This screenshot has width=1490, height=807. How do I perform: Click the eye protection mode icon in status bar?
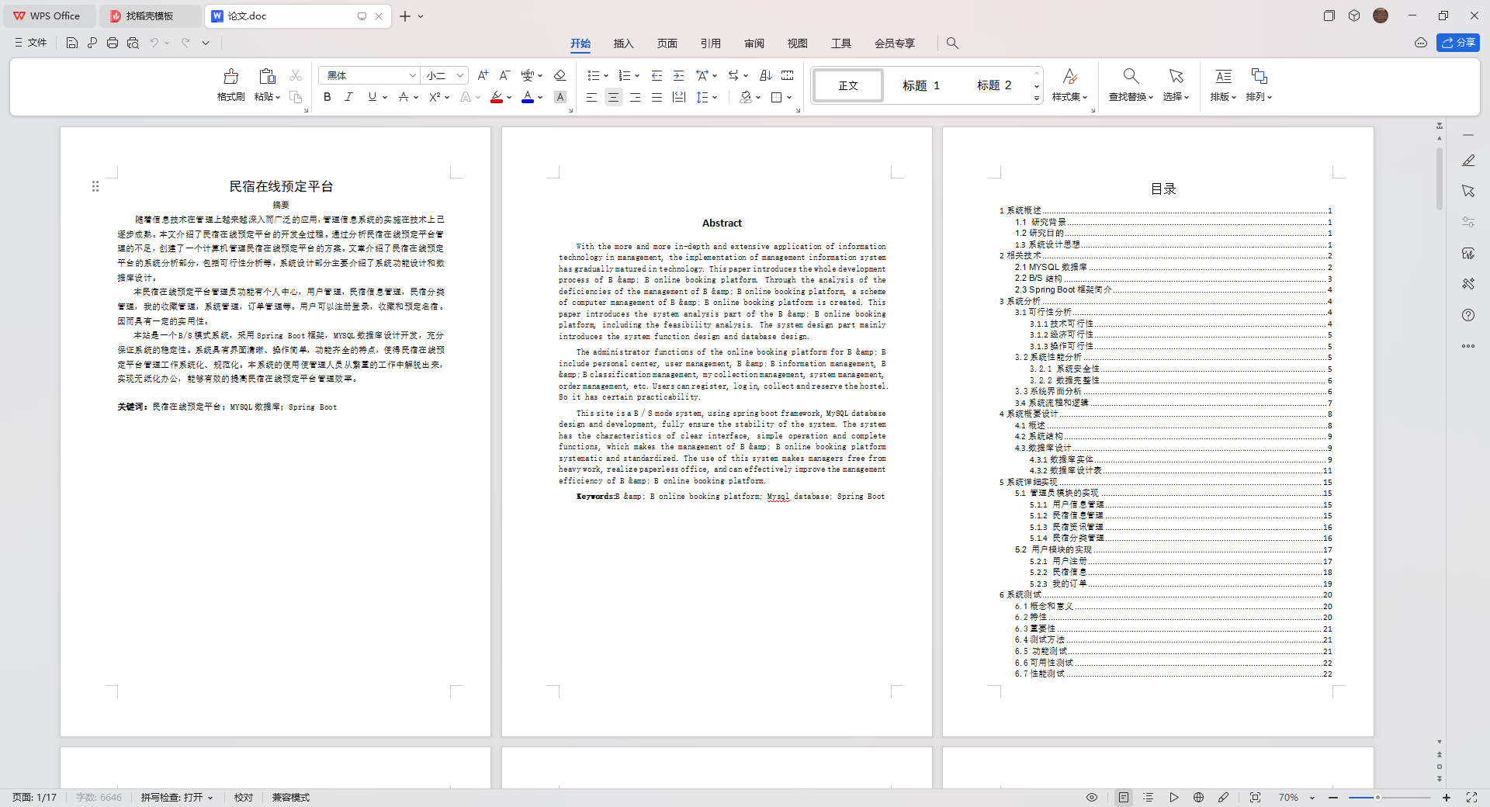click(1092, 798)
